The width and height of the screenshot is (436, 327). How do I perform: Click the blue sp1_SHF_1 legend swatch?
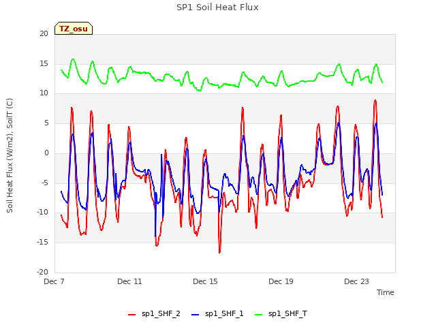coord(196,315)
